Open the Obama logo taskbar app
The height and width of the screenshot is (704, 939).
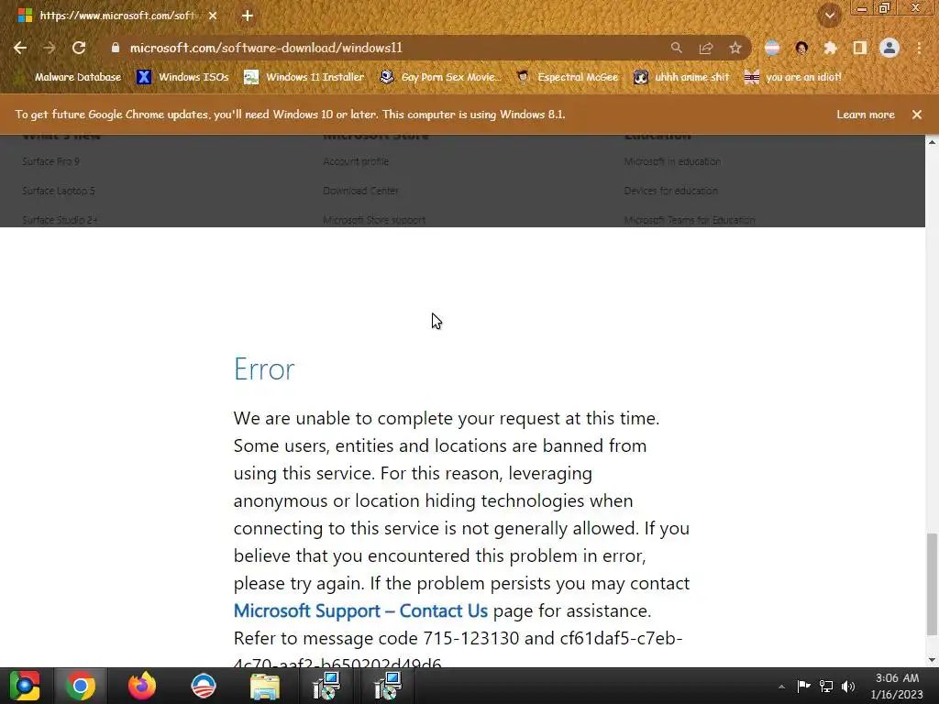point(203,686)
